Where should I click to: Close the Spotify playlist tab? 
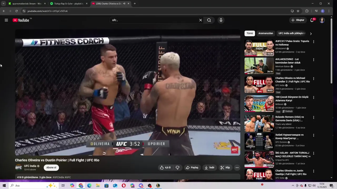click(x=87, y=4)
